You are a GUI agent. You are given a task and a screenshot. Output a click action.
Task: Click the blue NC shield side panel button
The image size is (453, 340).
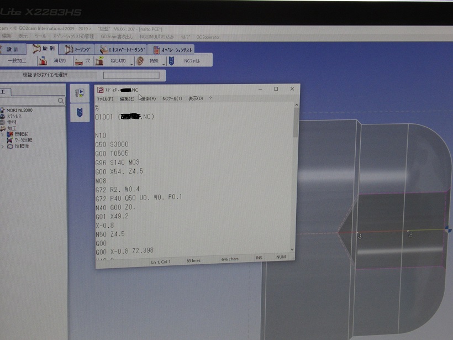80,112
